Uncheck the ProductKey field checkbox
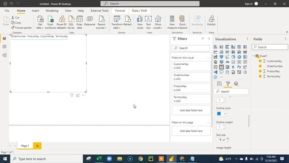Image resolution: width=289 pixels, height=163 pixels. pyautogui.click(x=260, y=71)
